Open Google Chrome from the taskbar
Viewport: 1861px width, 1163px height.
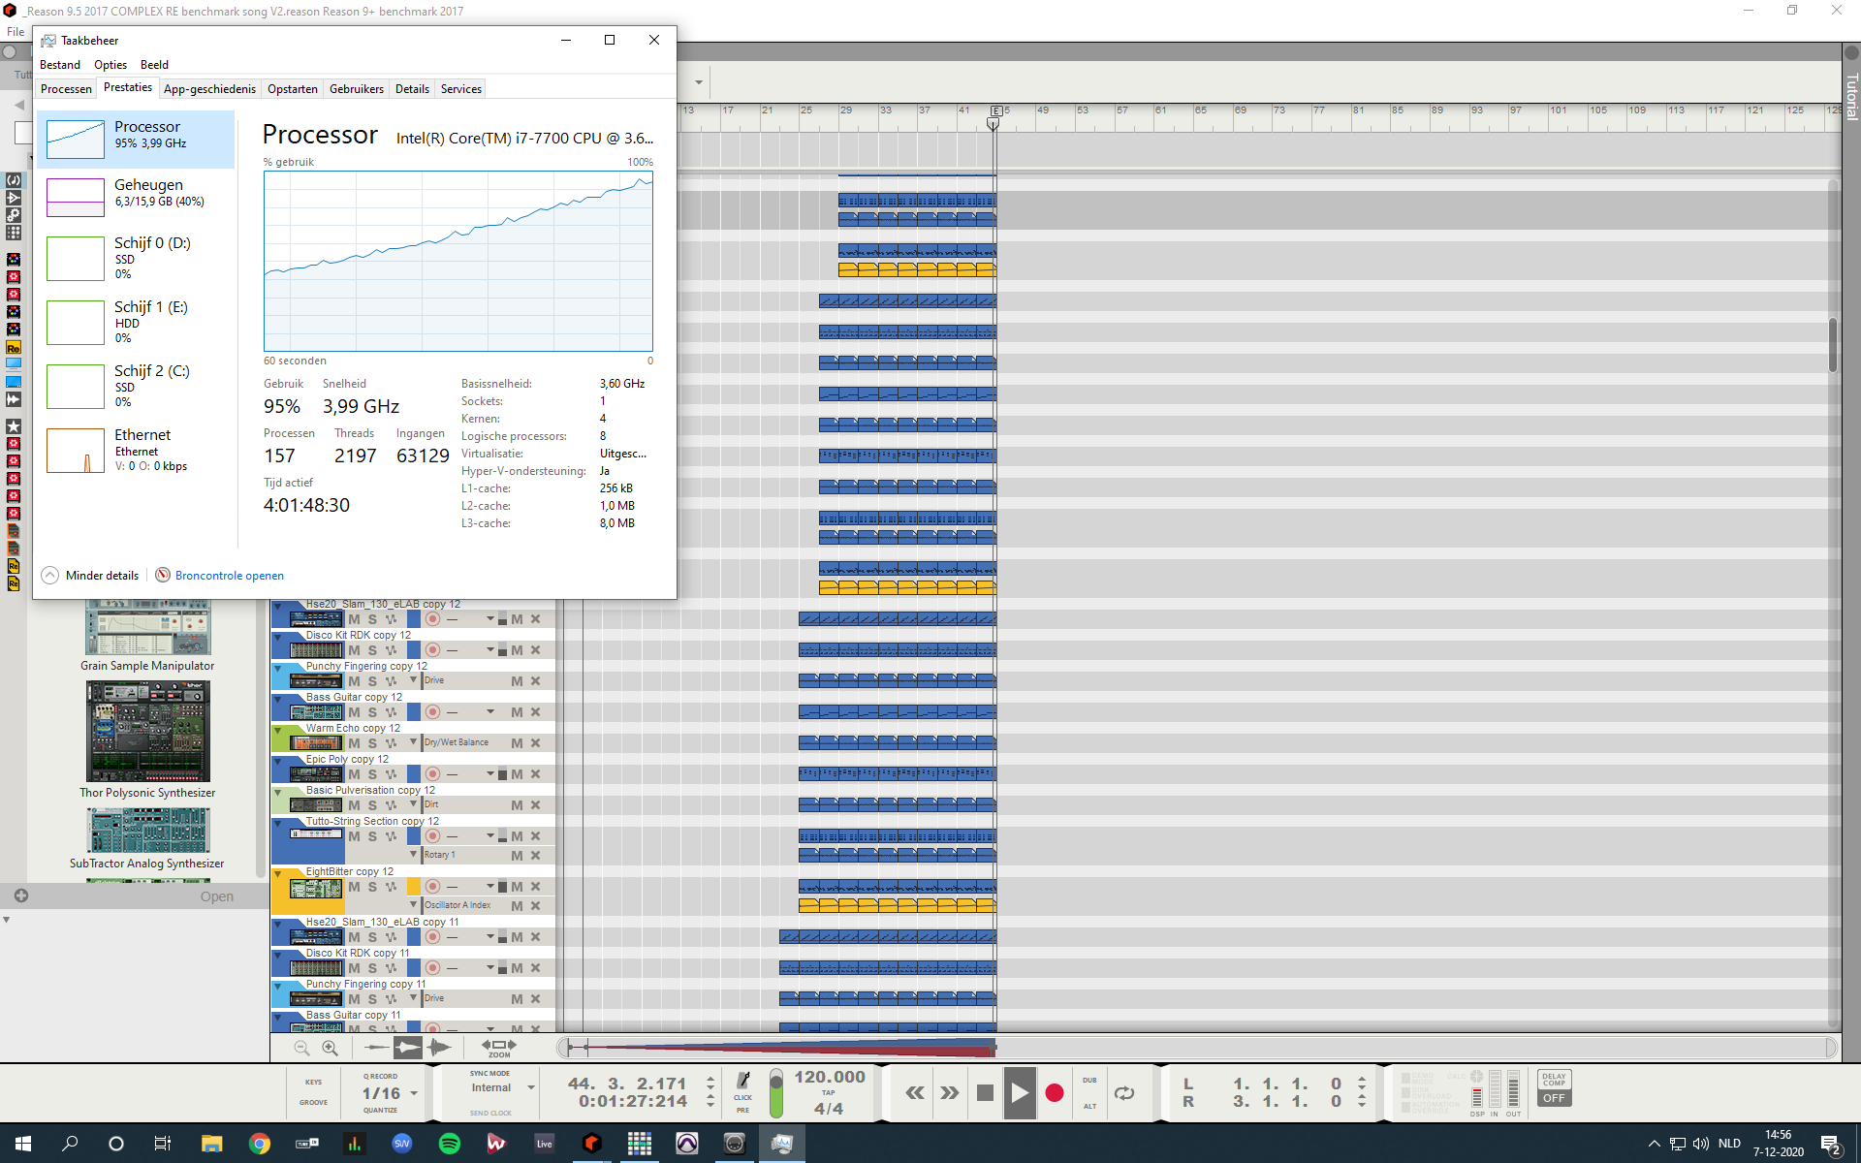click(x=259, y=1144)
